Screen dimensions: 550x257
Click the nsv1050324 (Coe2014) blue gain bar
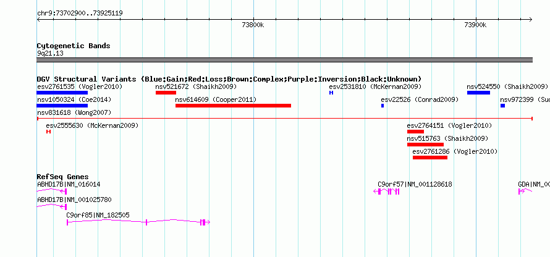pyautogui.click(x=62, y=106)
